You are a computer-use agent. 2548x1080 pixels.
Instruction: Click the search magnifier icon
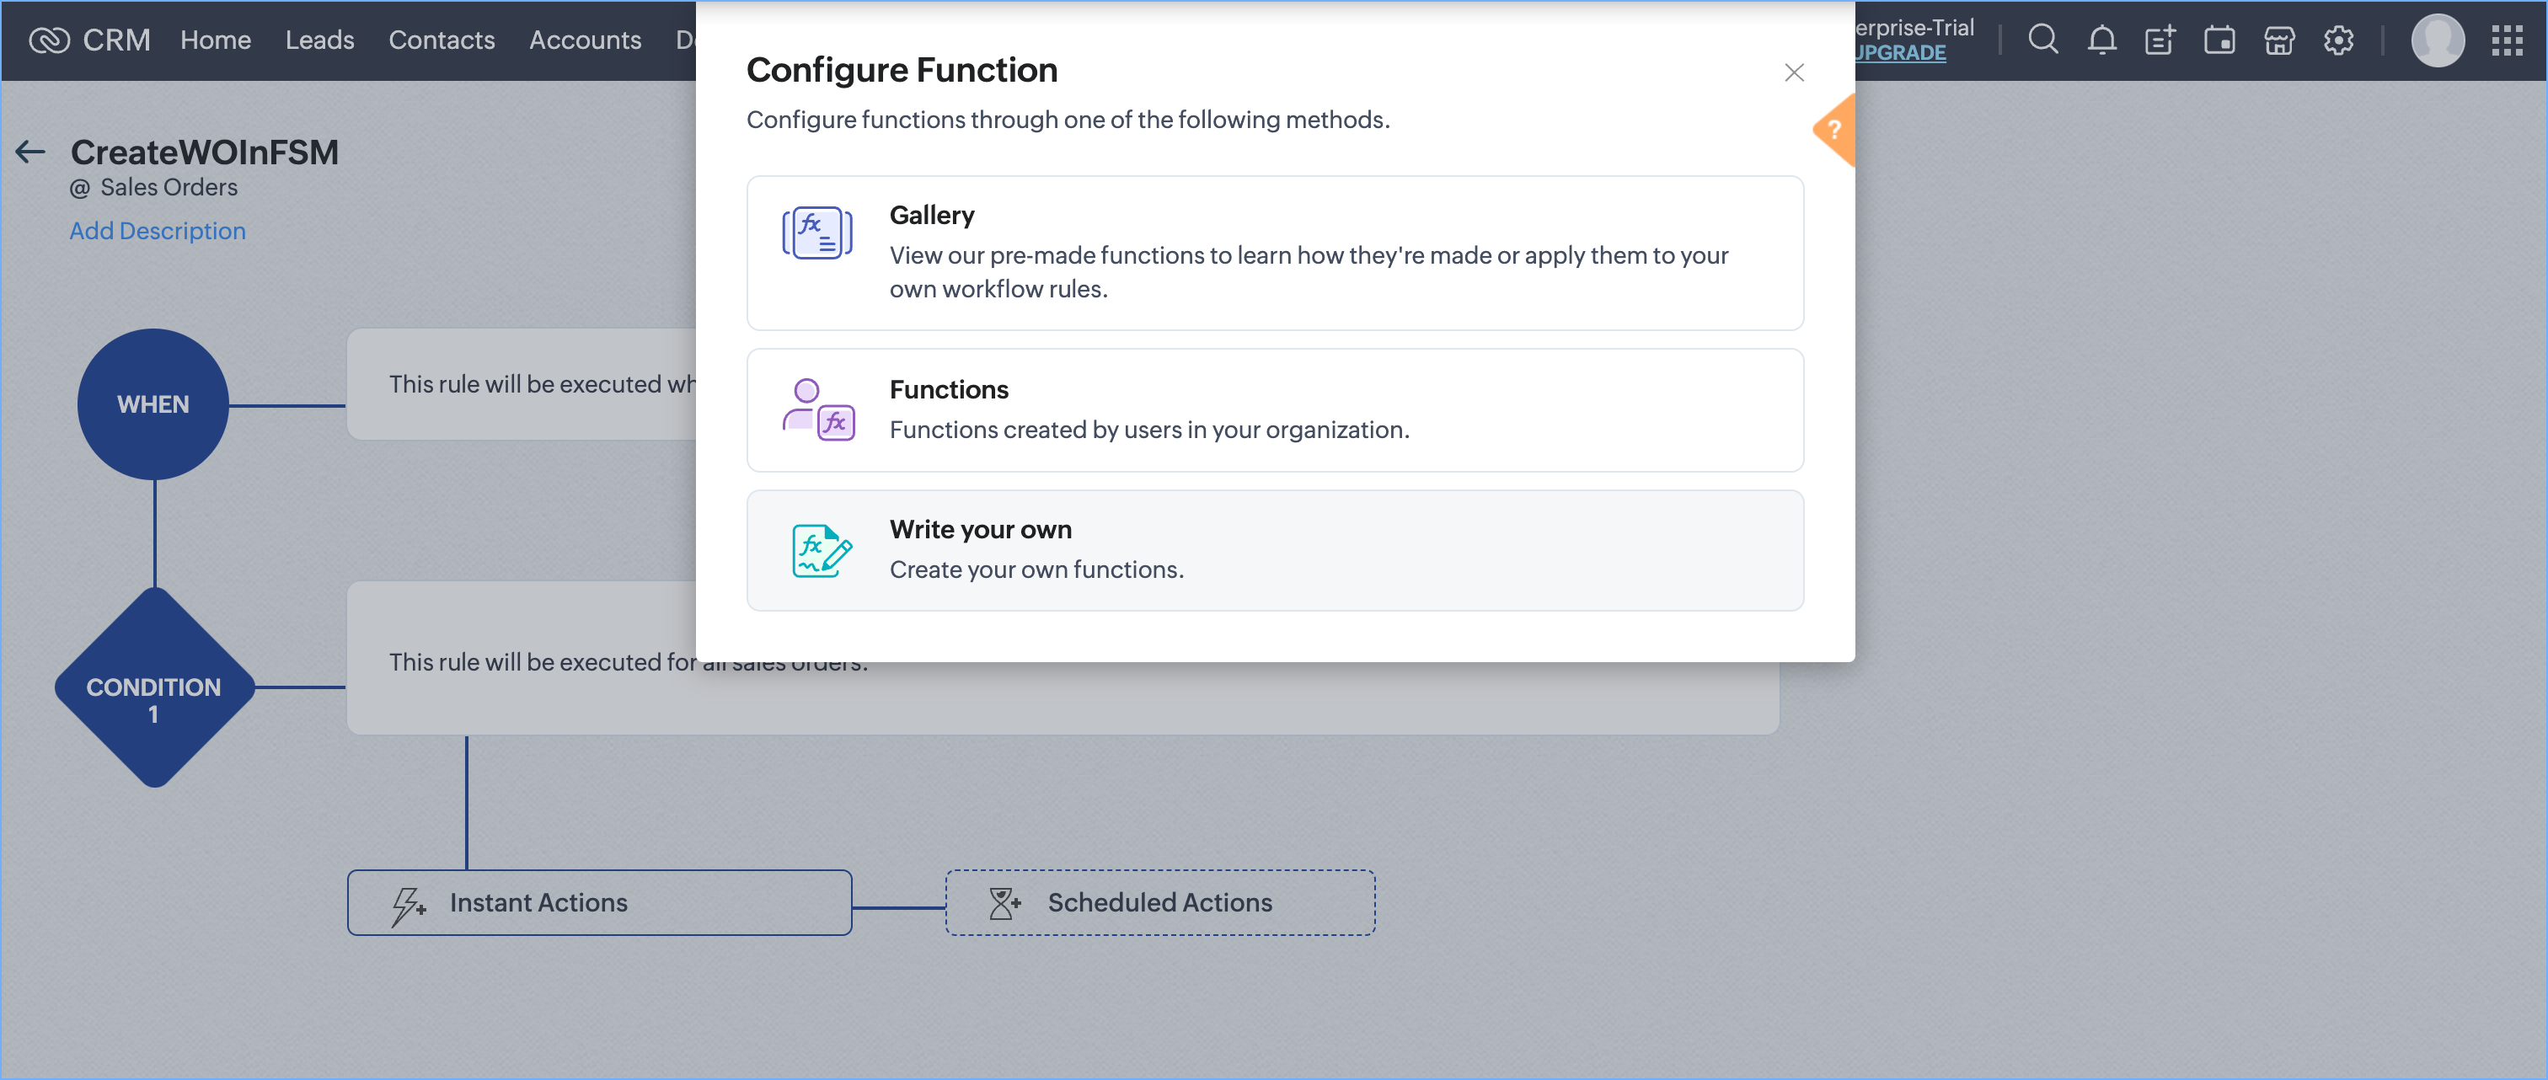point(2042,40)
